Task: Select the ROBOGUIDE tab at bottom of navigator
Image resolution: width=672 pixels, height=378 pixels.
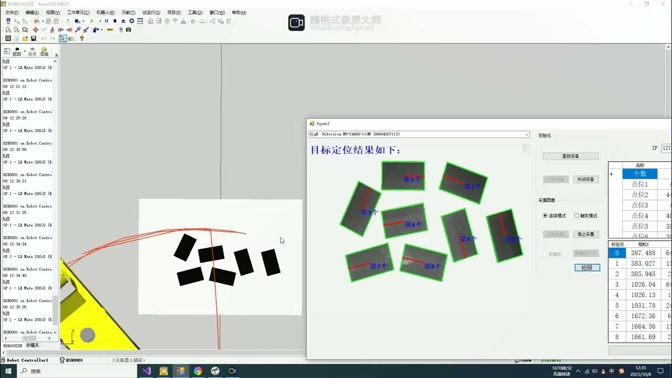Action: [13, 345]
